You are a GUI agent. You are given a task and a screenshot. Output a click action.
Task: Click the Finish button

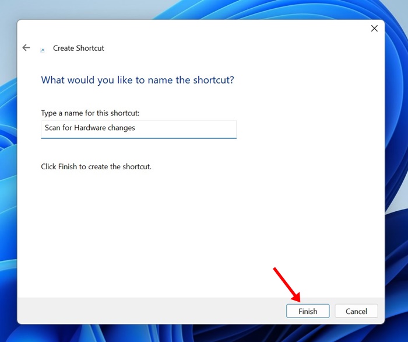(x=308, y=311)
